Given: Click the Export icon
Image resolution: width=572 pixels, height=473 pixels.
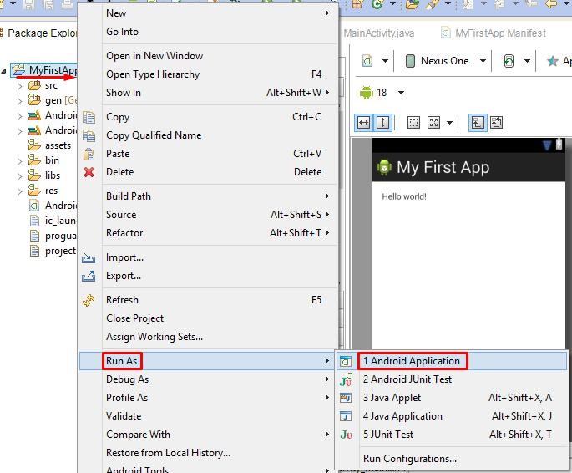Looking at the screenshot, I should click(x=89, y=277).
